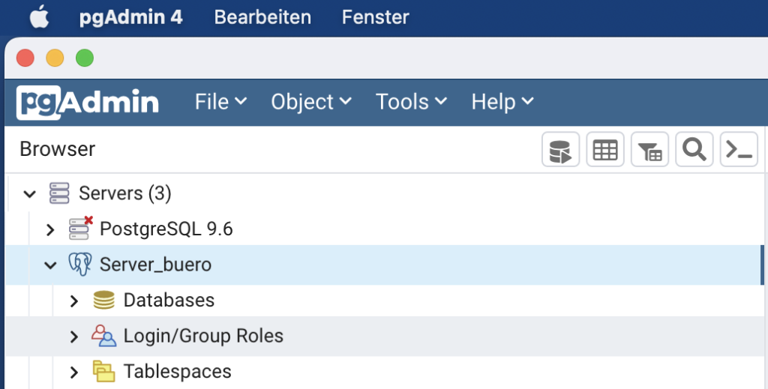Open the Apple menu

(x=39, y=18)
